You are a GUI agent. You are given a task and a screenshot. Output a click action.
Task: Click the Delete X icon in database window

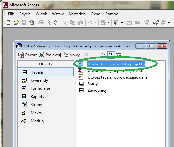click(x=86, y=55)
